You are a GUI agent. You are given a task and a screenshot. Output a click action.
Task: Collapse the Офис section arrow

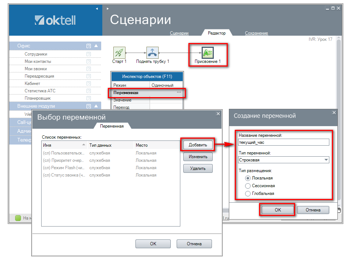[96, 46]
